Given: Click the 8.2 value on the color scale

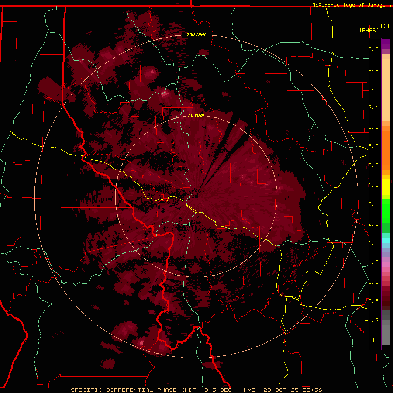Looking at the screenshot, I should (x=373, y=88).
